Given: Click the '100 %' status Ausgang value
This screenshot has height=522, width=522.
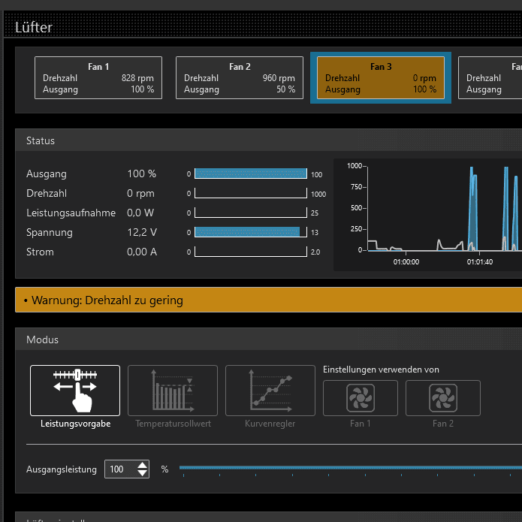Looking at the screenshot, I should pyautogui.click(x=141, y=173).
